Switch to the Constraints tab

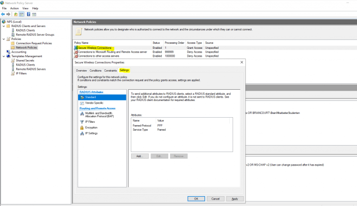[111, 71]
